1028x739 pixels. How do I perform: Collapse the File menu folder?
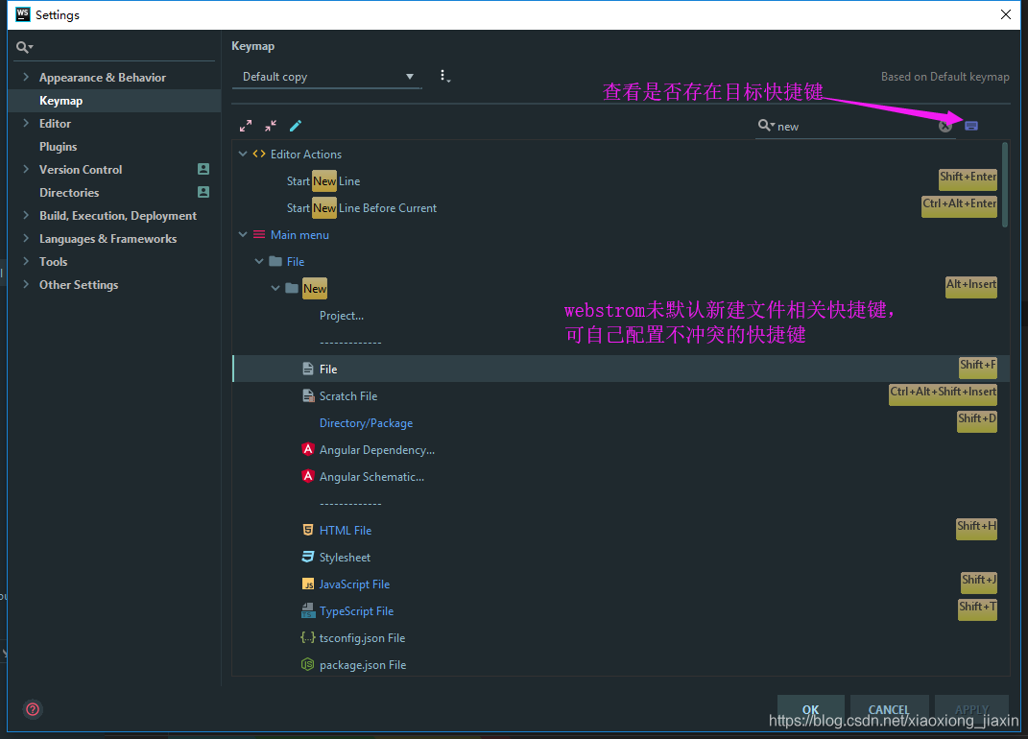pyautogui.click(x=259, y=261)
